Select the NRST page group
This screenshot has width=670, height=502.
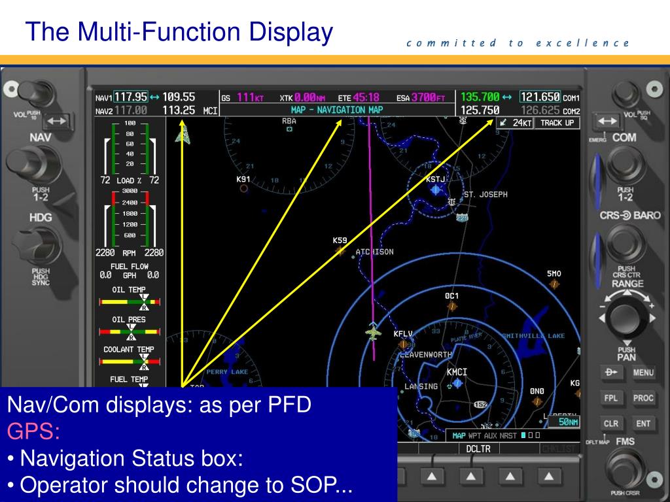tap(508, 436)
